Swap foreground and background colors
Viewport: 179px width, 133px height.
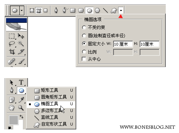tap(21, 117)
